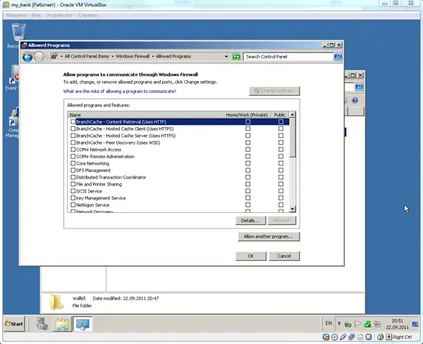Click the VirtualBox USB status icon

click(343, 337)
